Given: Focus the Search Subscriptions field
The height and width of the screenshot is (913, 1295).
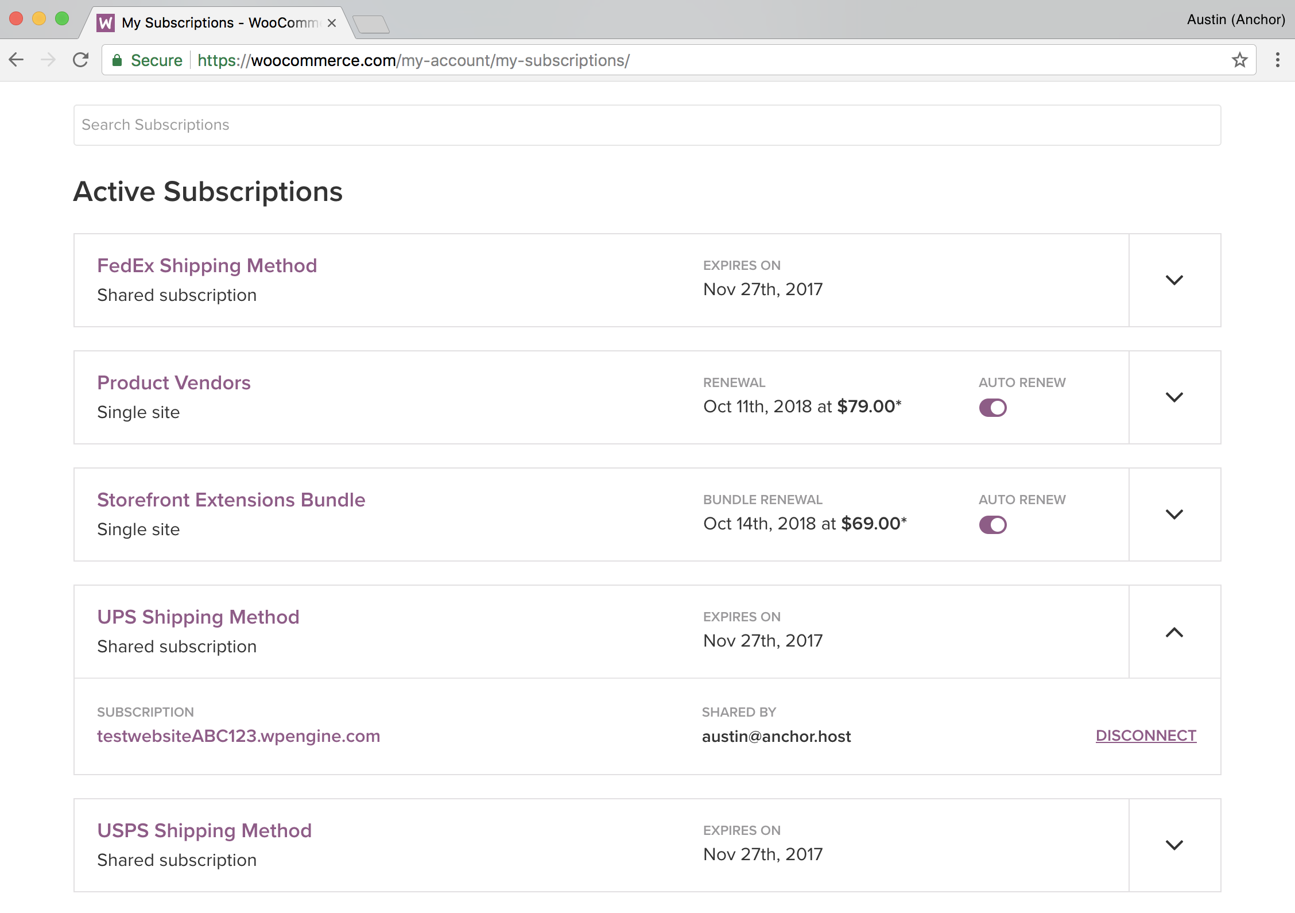Looking at the screenshot, I should [x=647, y=125].
